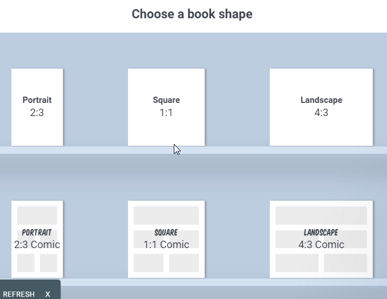Pick the Square 1:1 Comic book
Screen dimensions: 387x299
click(166, 239)
